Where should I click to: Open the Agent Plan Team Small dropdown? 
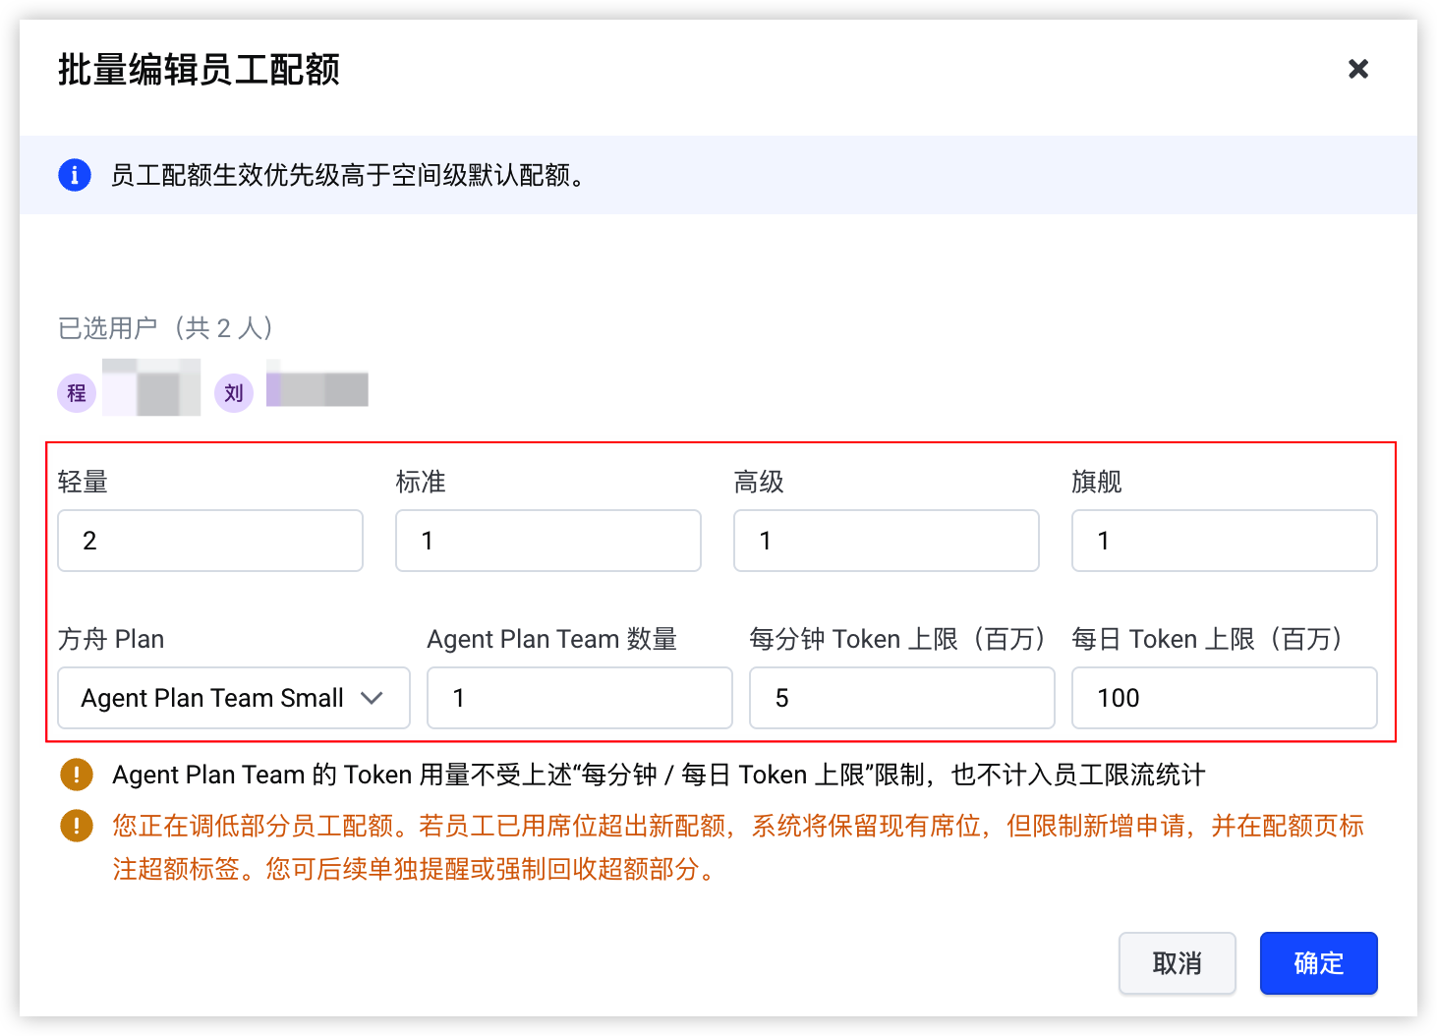234,698
